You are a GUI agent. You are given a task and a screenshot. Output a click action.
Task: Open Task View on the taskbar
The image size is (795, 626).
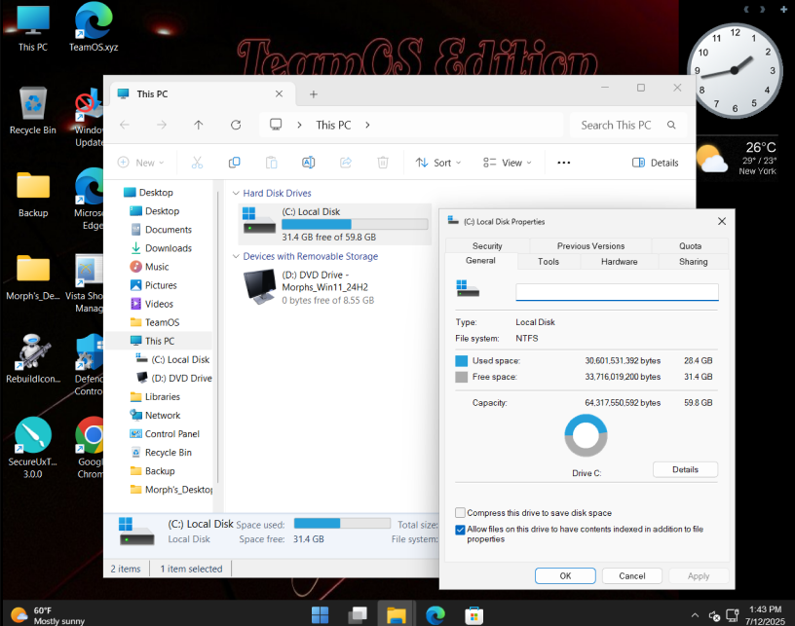(x=358, y=615)
